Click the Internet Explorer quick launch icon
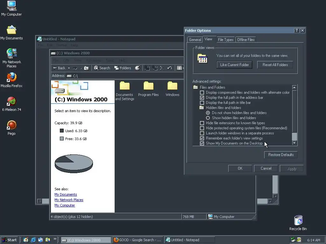This screenshot has width=326, height=244. (33, 240)
